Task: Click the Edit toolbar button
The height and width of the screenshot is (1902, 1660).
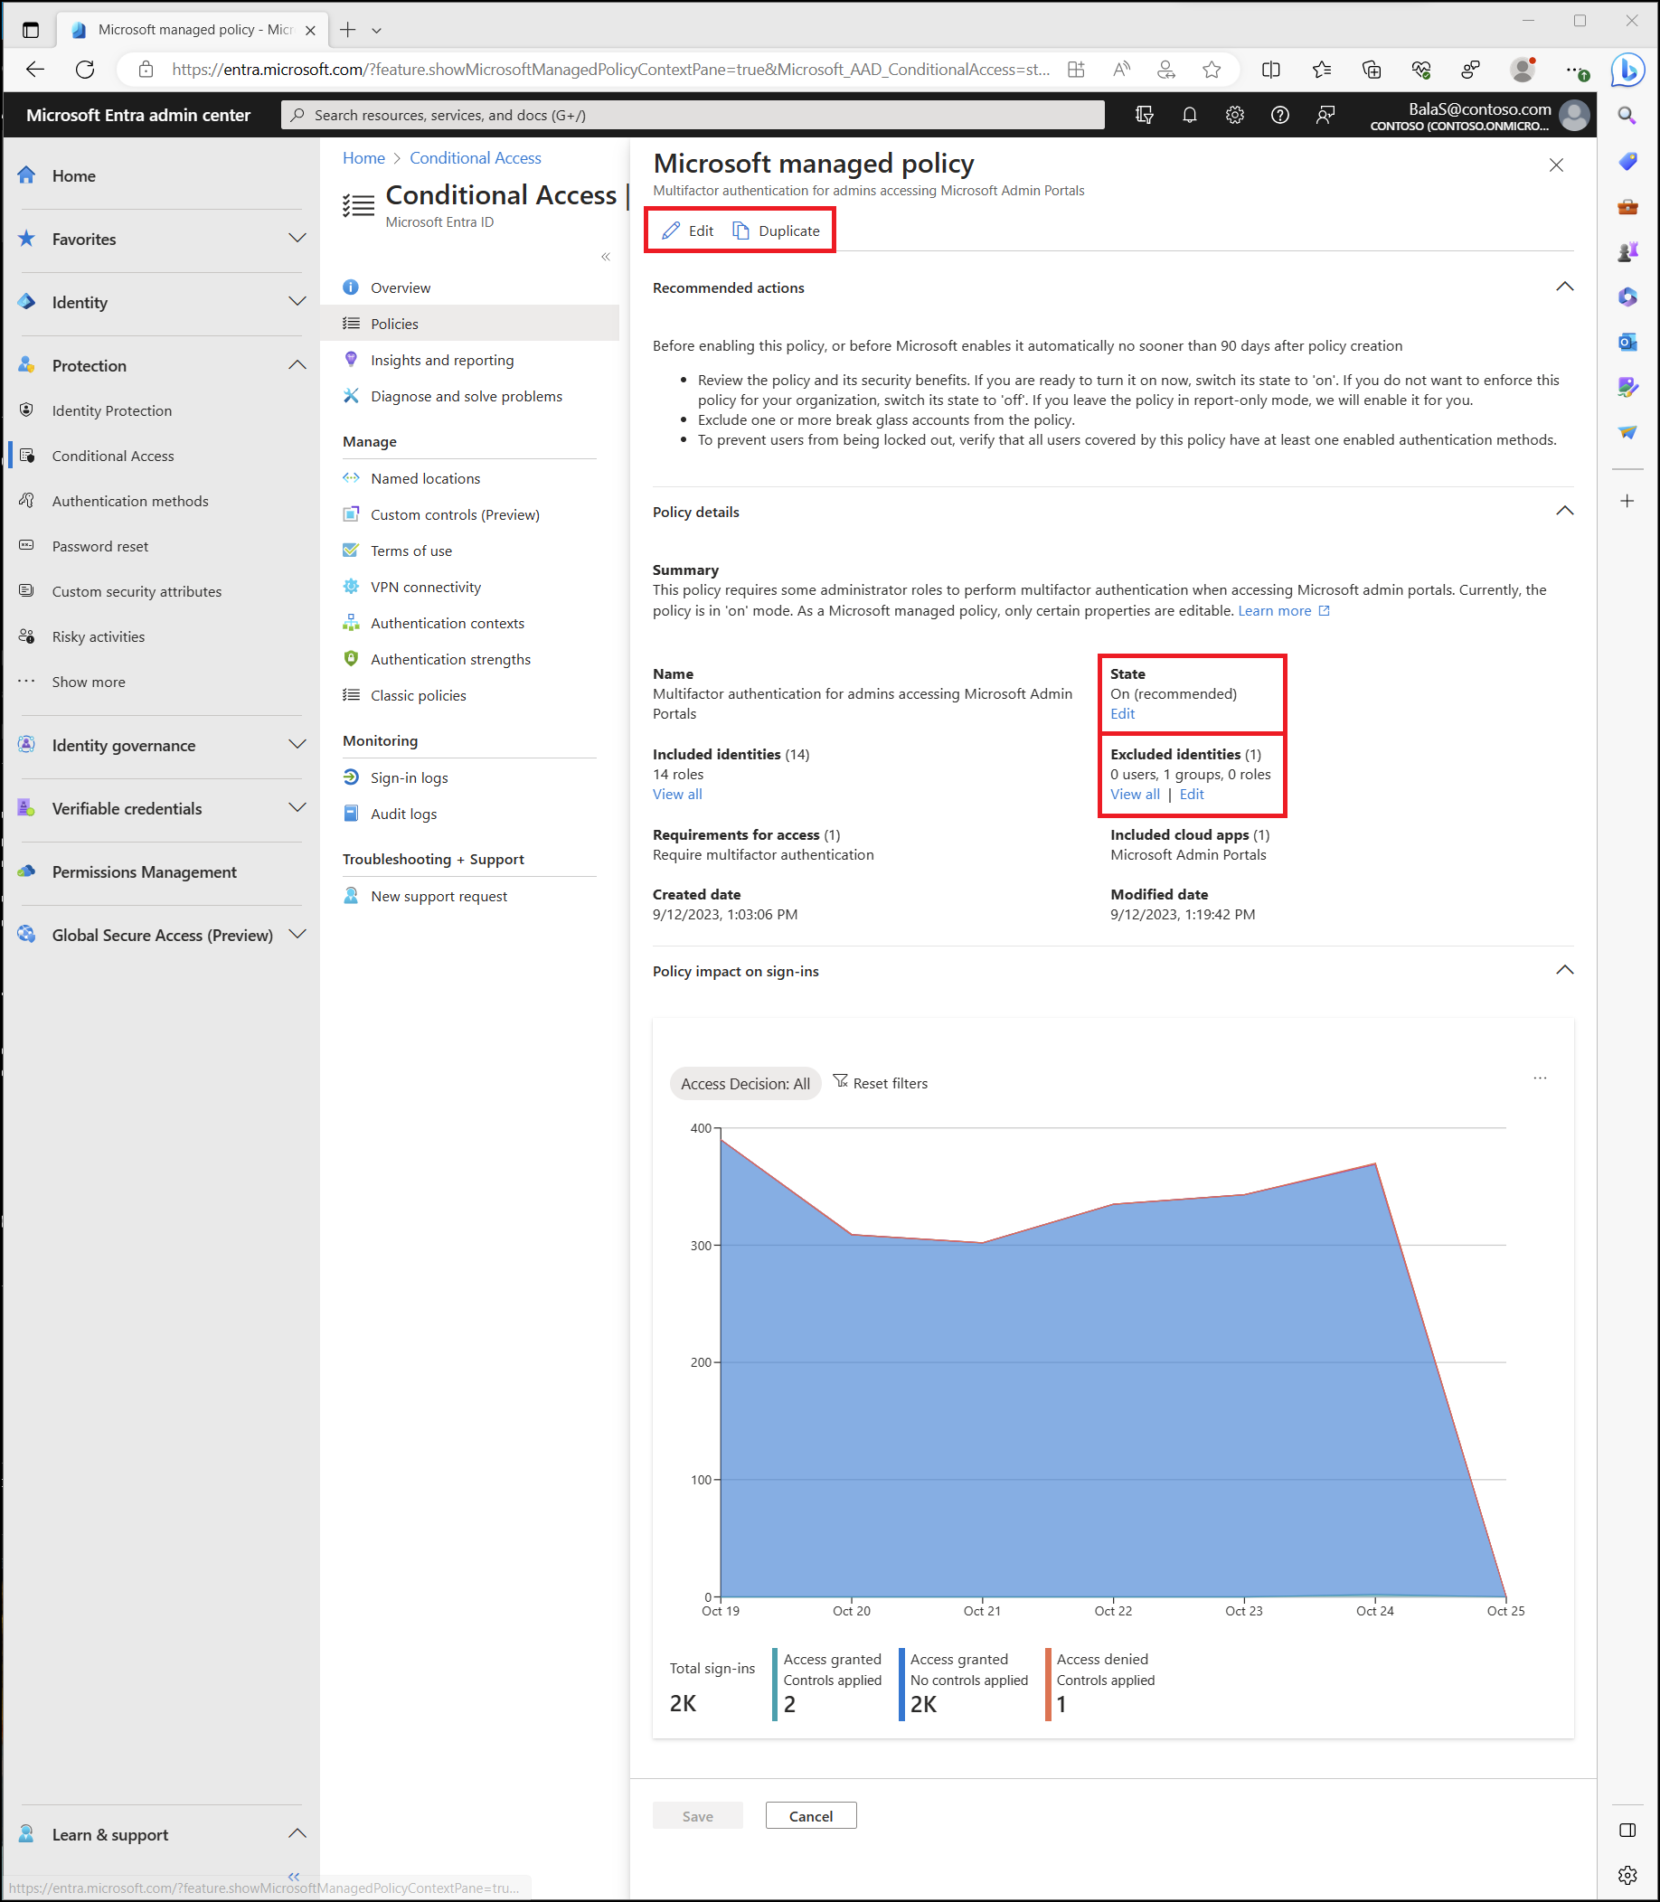Action: [688, 231]
